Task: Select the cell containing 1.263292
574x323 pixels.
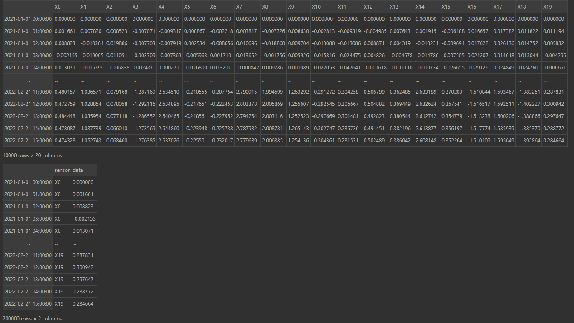Action: pos(299,92)
